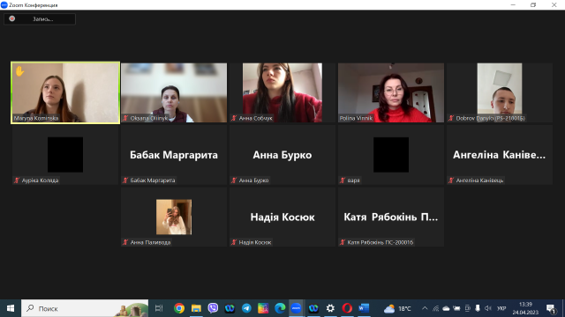Open Telegram from the taskbar
The image size is (565, 317).
point(246,308)
